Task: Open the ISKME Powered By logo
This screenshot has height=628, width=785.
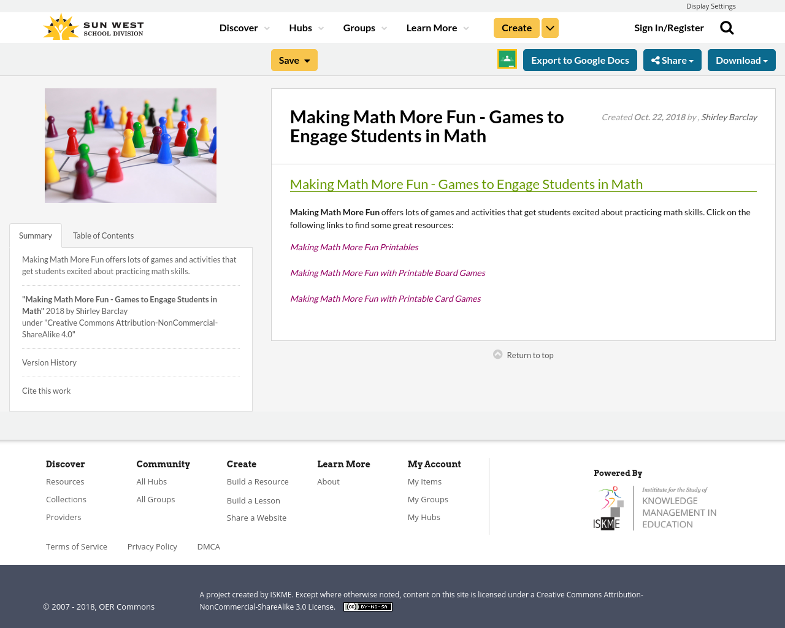Action: click(x=654, y=507)
